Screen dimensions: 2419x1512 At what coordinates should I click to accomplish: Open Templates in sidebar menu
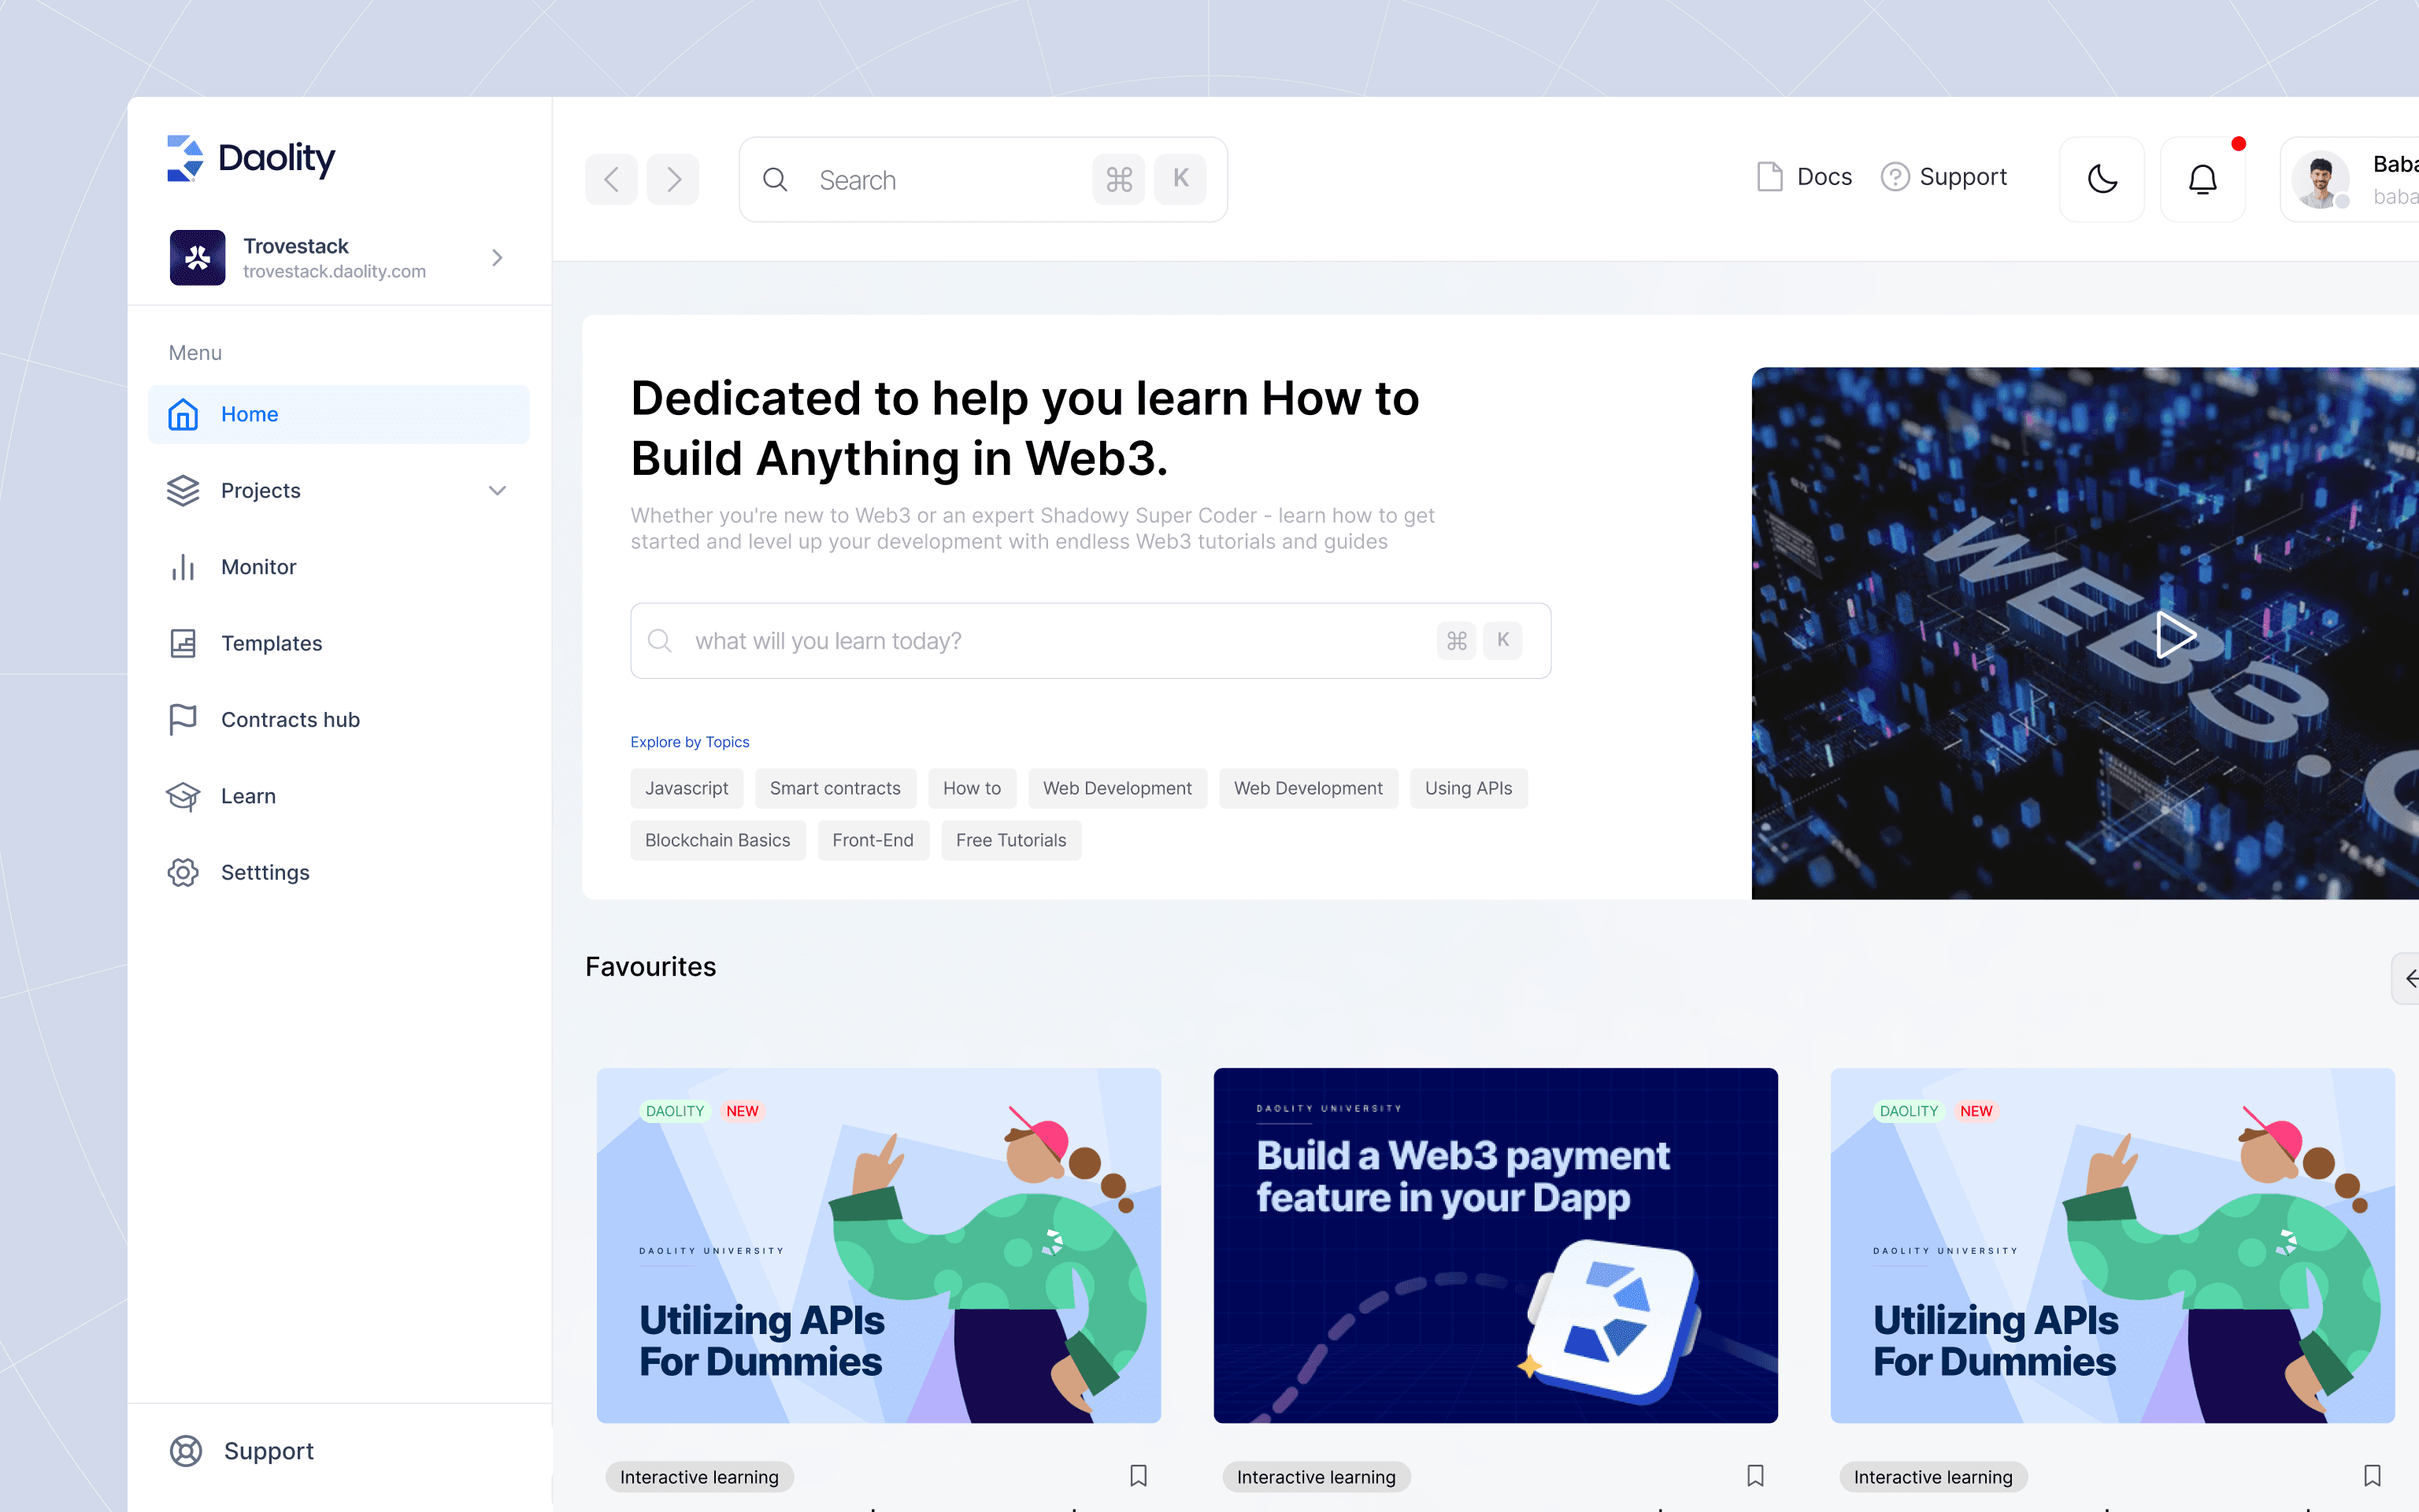pos(271,643)
